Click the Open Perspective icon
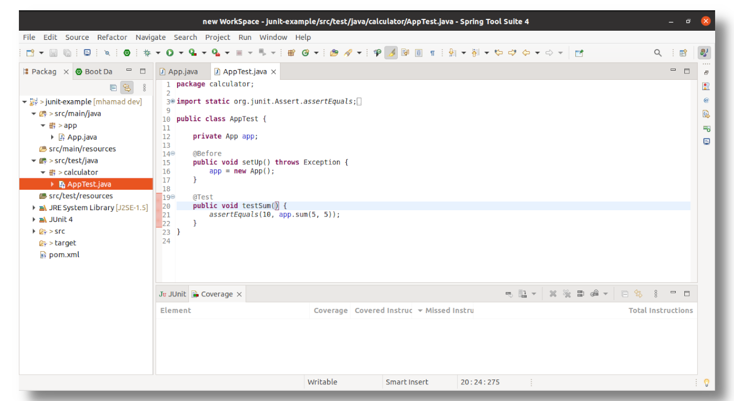Image resolution: width=734 pixels, height=401 pixels. (x=683, y=53)
